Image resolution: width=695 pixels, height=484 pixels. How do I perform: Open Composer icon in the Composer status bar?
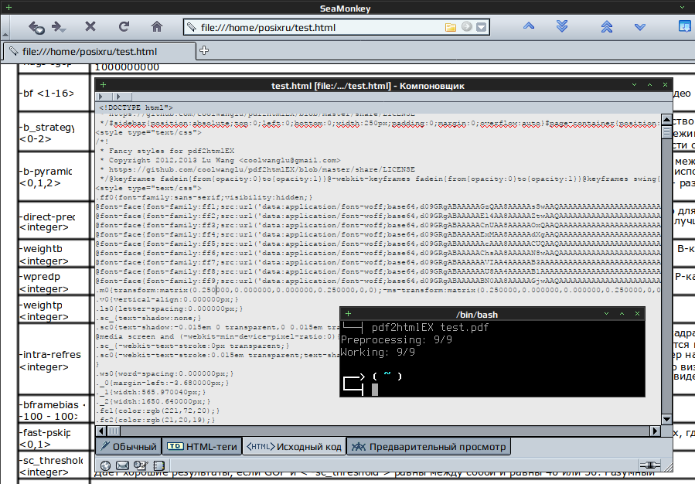coord(141,465)
